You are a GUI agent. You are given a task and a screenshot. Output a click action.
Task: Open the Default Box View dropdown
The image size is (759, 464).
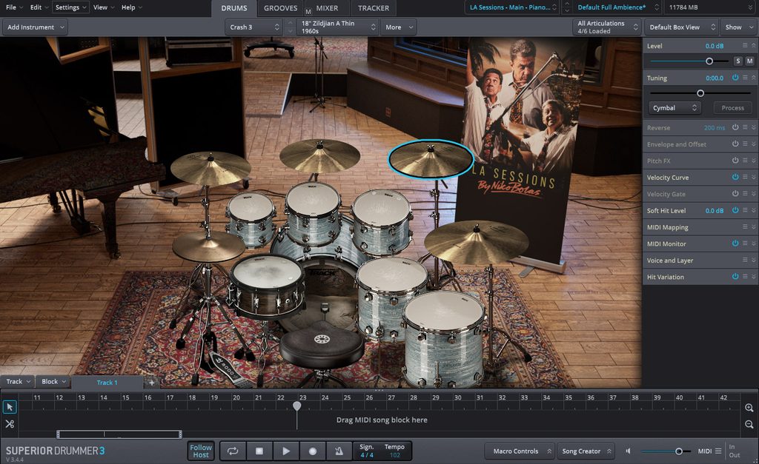682,27
